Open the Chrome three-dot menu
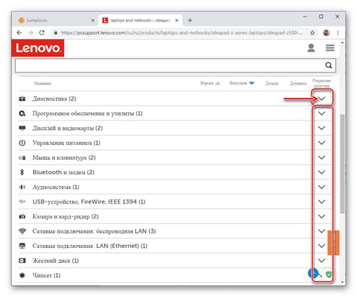 337,32
